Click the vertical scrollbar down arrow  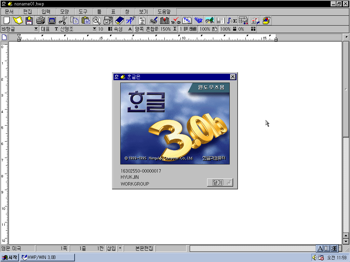pos(346,242)
